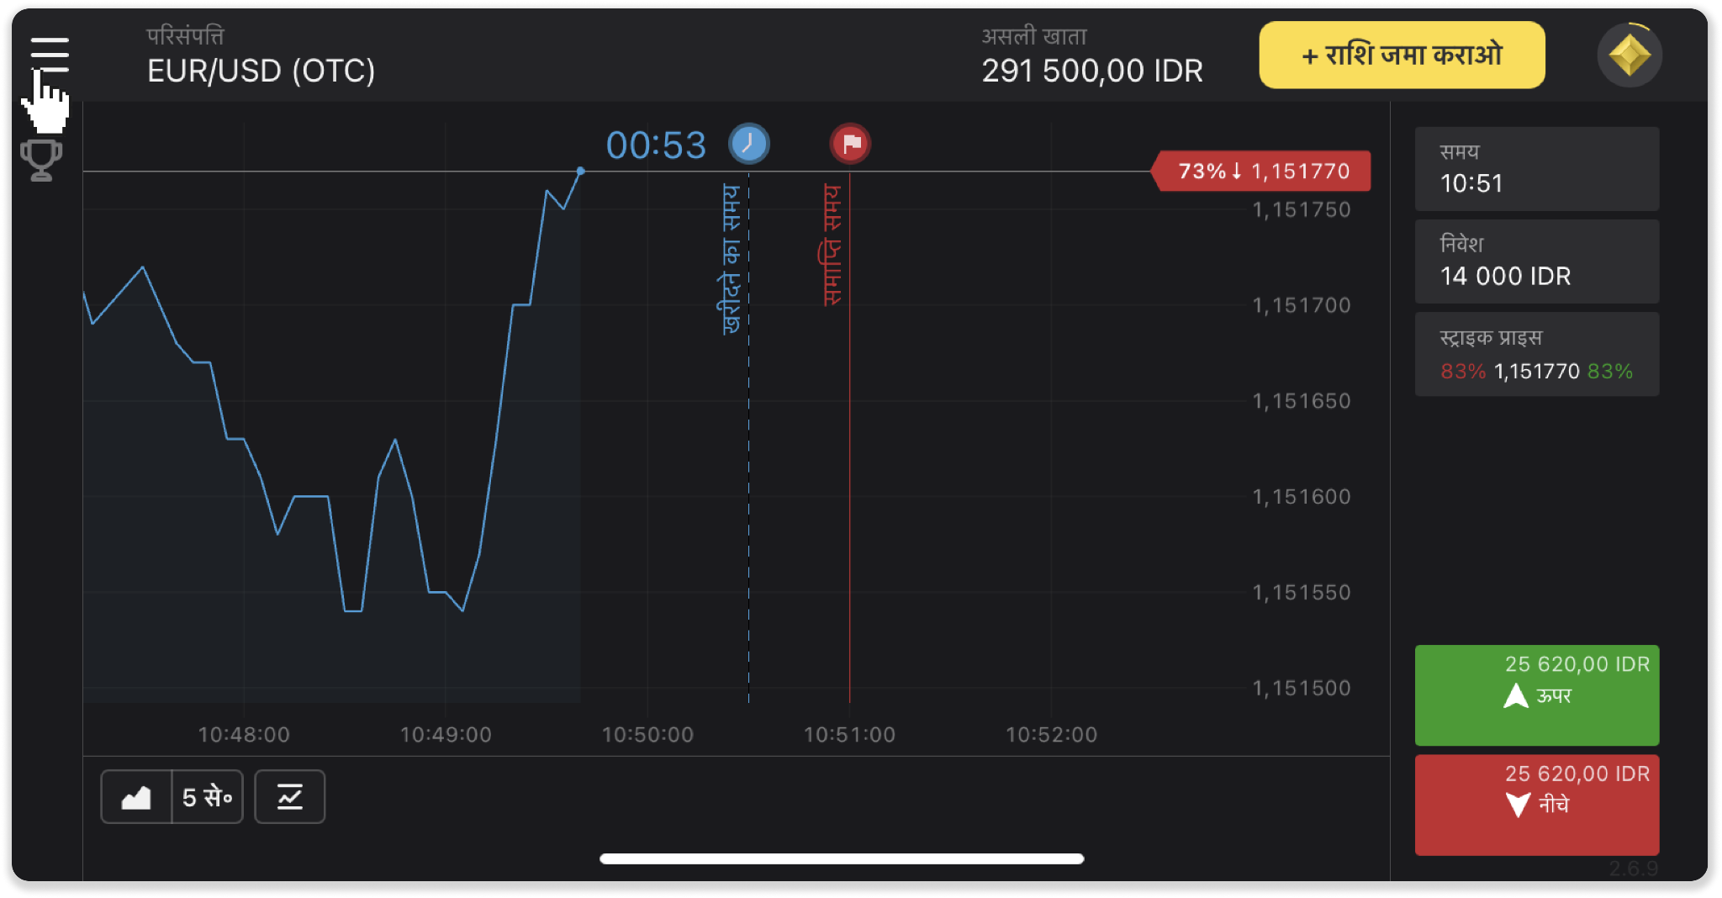
Task: Open the trophy tournaments icon
Action: tap(40, 160)
